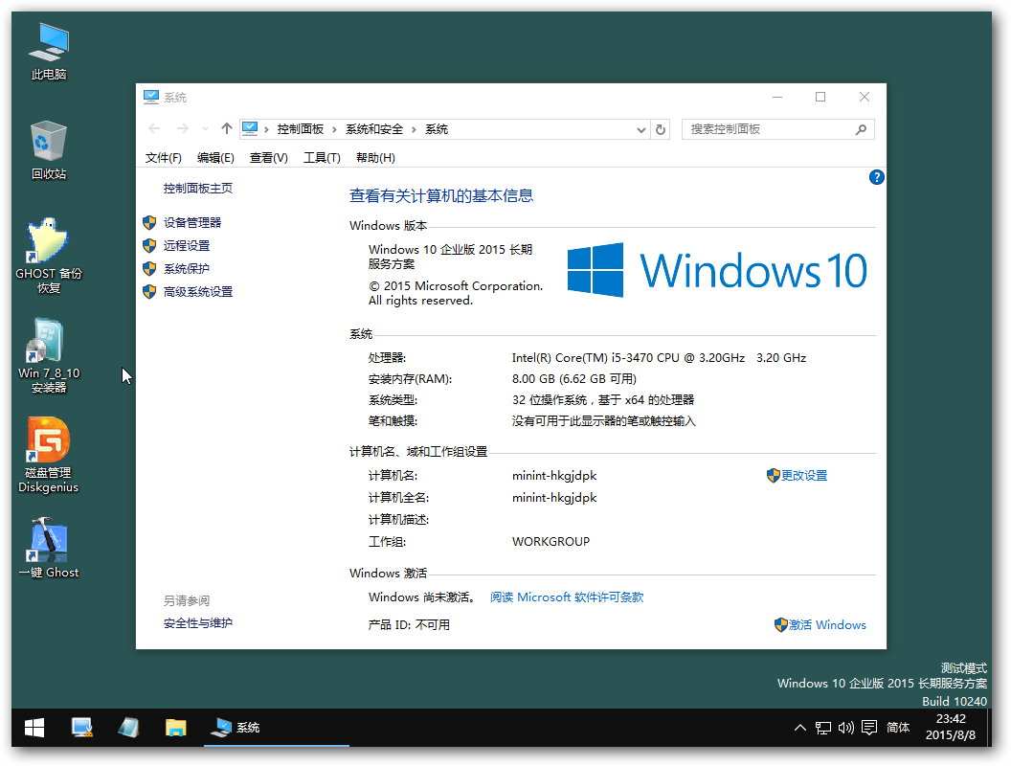Viewport: 1011px width, 766px height.
Task: Click 更改设置 for computer name
Action: coord(804,476)
